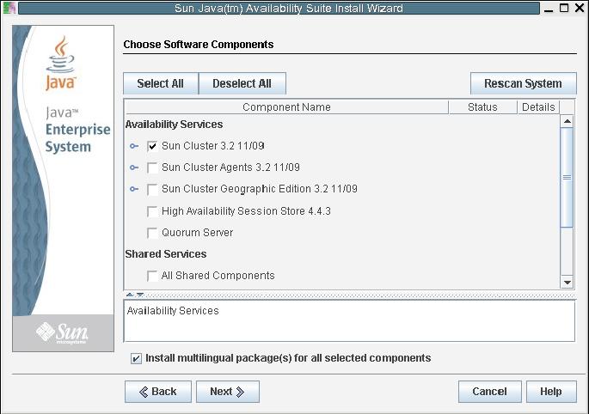Check the Sun Cluster Agents 3.2 11/09 checkbox

click(152, 167)
